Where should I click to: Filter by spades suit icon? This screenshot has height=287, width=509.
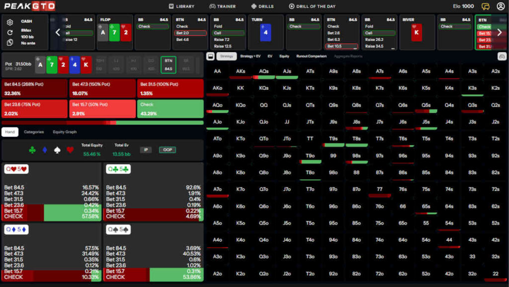point(57,150)
